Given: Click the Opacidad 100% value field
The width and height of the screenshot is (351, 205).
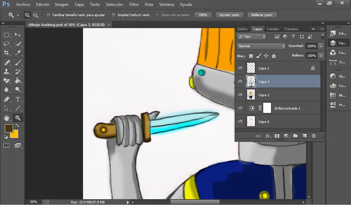Looking at the screenshot, I should pos(312,46).
